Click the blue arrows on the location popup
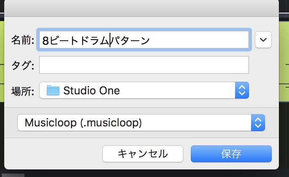This screenshot has height=177, width=289. pyautogui.click(x=242, y=90)
